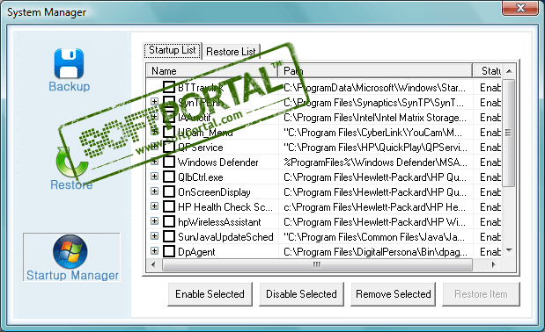Image resolution: width=545 pixels, height=332 pixels.
Task: Sort the list by Path column header
Action: click(x=375, y=70)
